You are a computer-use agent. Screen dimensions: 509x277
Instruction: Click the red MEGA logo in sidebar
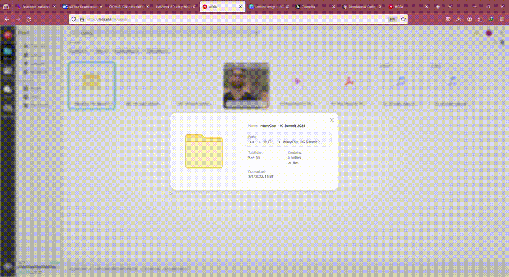point(8,35)
